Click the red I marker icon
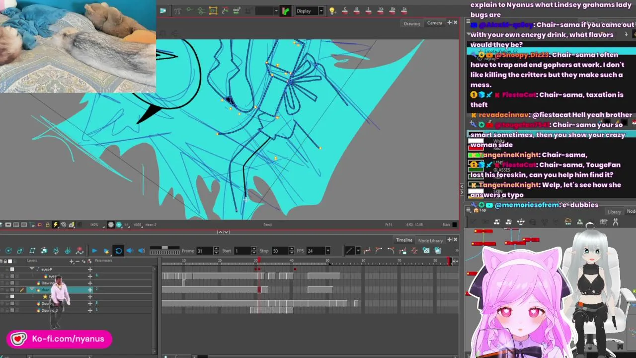Image resolution: width=636 pixels, height=358 pixels. point(369,10)
